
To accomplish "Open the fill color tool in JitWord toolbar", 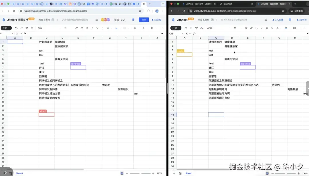I will click(116, 28).
